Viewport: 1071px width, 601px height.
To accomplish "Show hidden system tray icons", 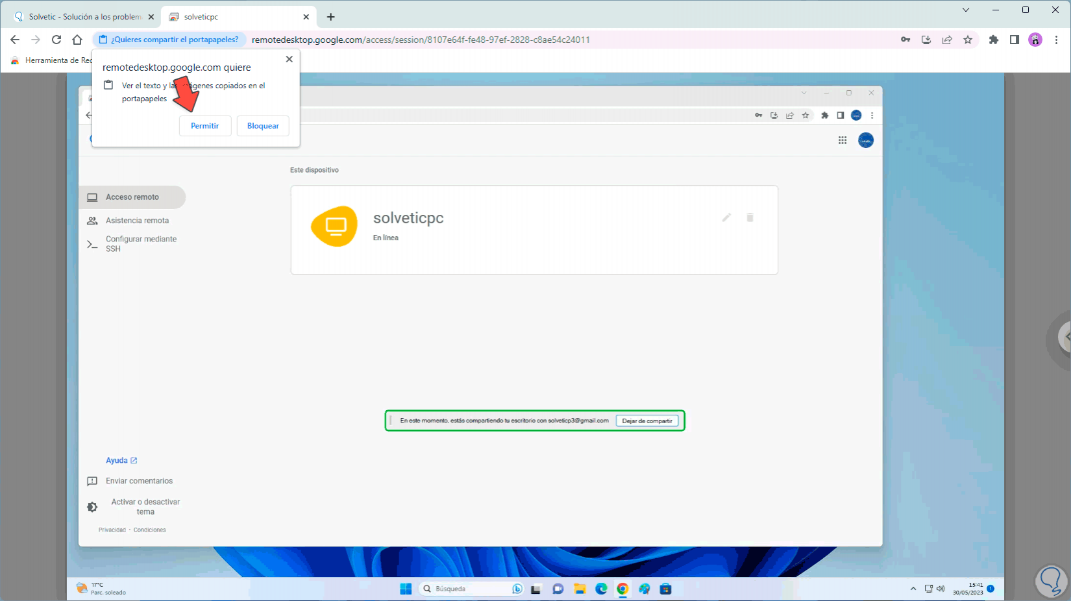I will (x=913, y=589).
